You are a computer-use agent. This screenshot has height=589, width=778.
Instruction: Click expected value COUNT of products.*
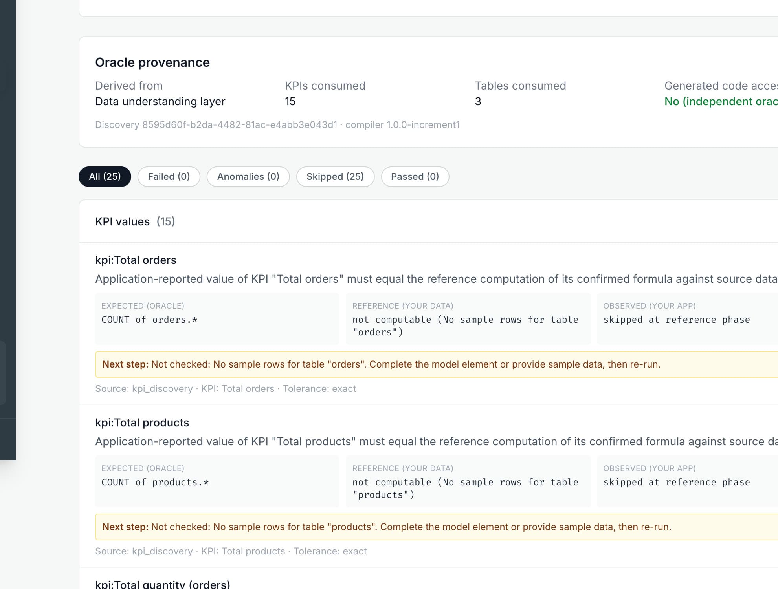click(155, 482)
